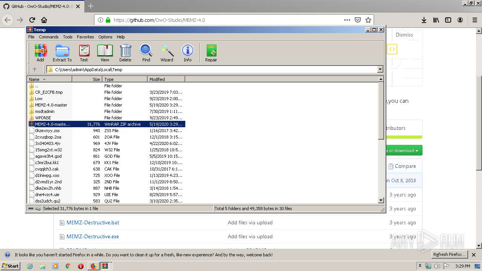Select the msdtadmin folder
The image size is (482, 271).
click(x=106, y=111)
